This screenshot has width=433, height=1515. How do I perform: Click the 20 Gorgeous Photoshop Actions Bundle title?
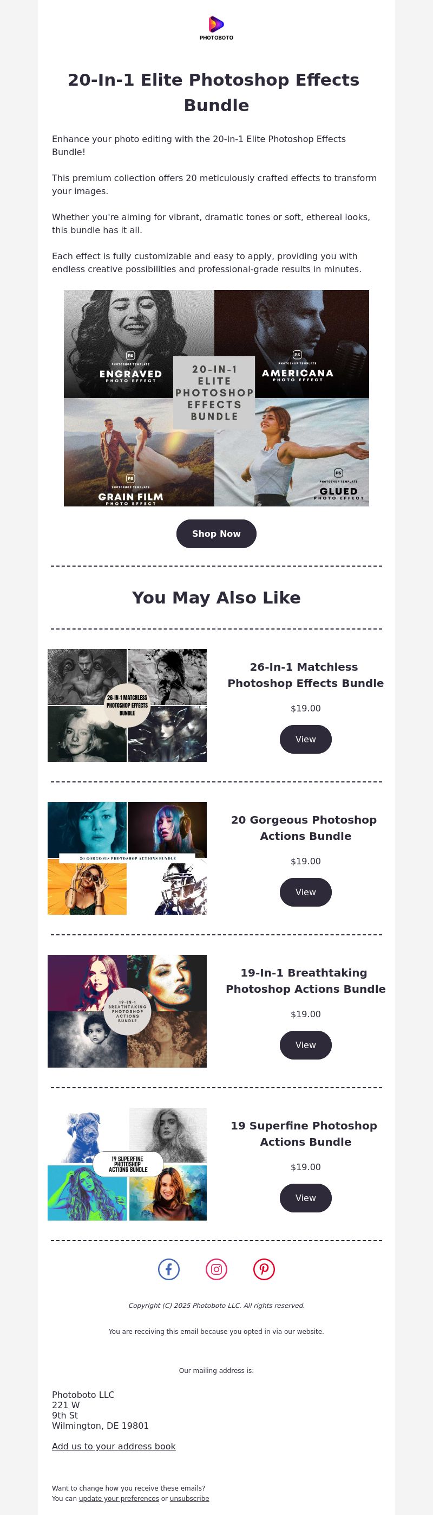[x=305, y=827]
